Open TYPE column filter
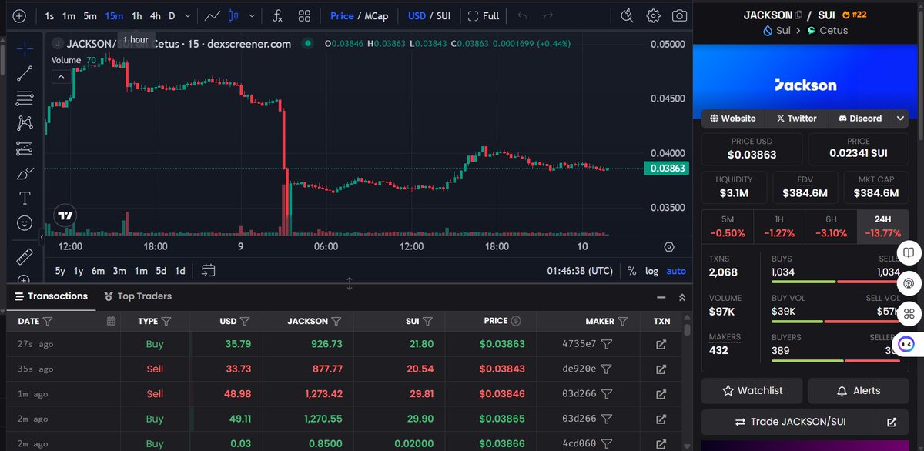924x451 pixels. (166, 321)
